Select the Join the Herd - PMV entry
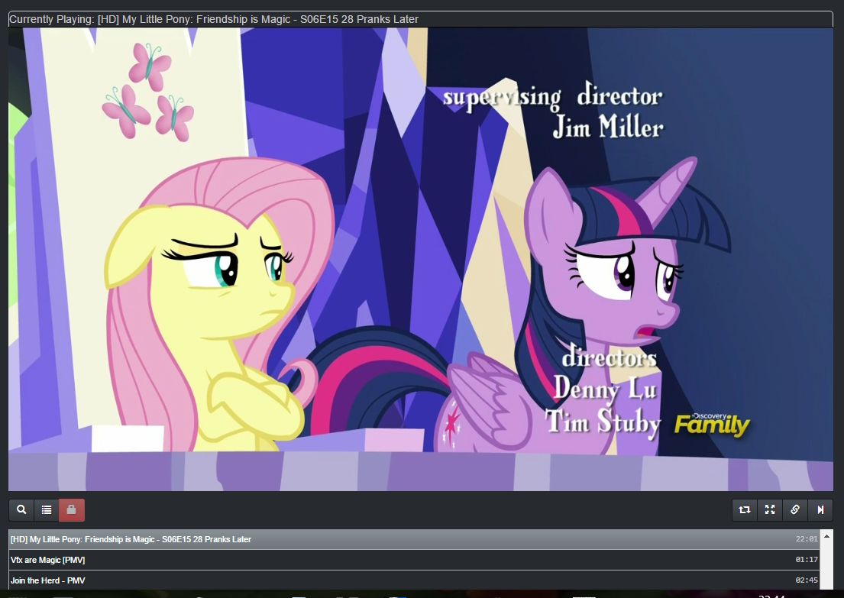 [414, 580]
